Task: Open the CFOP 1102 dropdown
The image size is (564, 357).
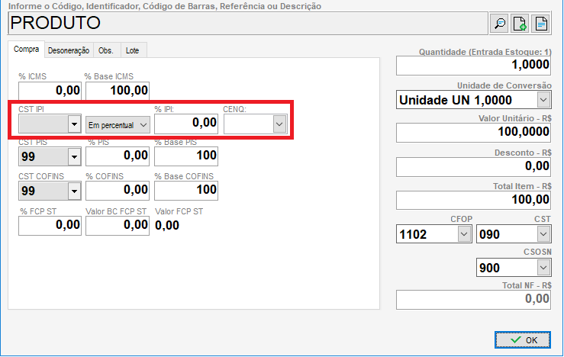Action: [x=463, y=234]
